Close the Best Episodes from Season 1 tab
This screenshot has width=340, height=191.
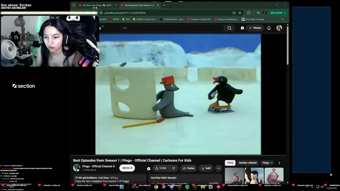coord(158,5)
